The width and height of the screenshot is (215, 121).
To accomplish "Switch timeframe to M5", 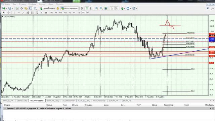I will (x=56, y=13).
